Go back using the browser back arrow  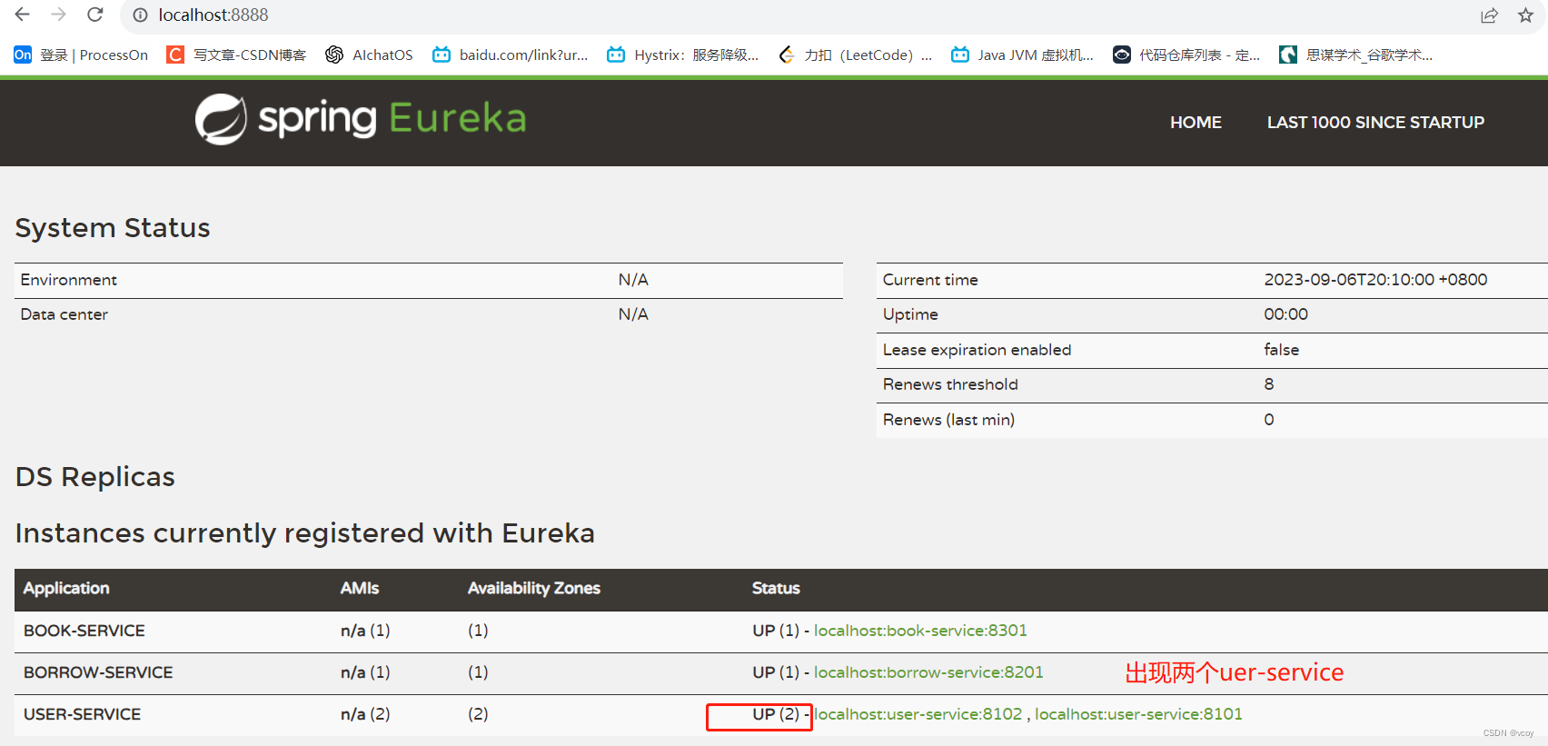(23, 15)
